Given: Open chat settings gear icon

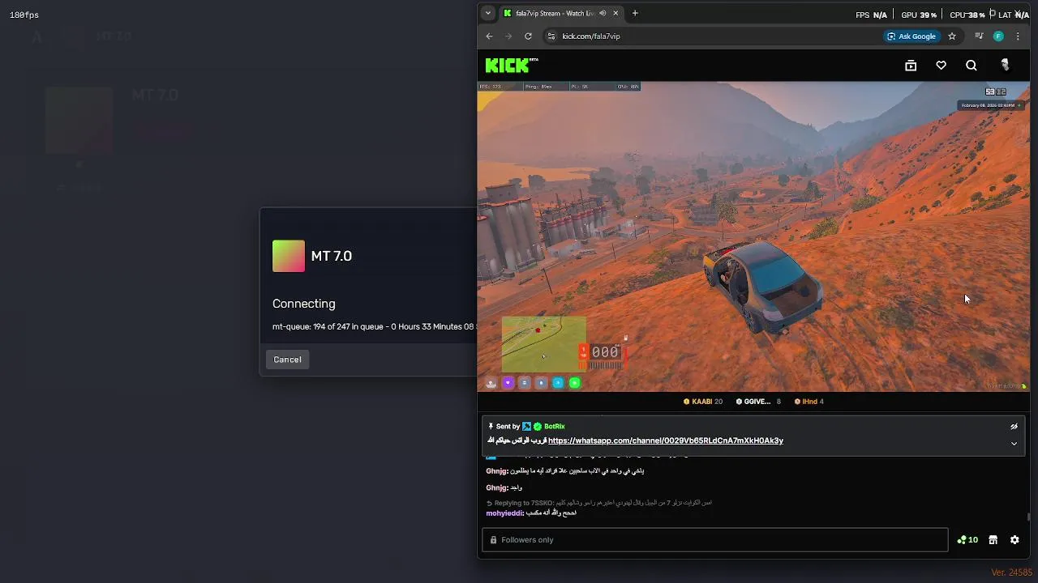Looking at the screenshot, I should 1014,540.
